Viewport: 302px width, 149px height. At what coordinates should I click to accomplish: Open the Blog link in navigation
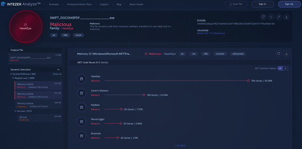pos(119,4)
